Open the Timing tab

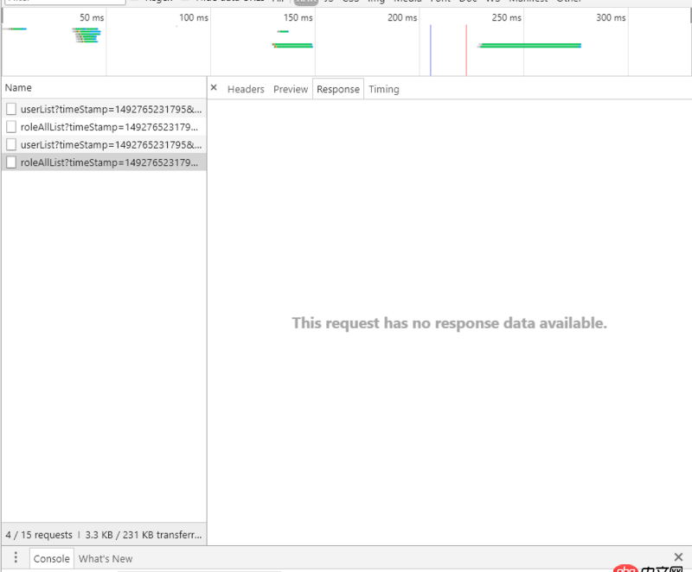pyautogui.click(x=383, y=88)
